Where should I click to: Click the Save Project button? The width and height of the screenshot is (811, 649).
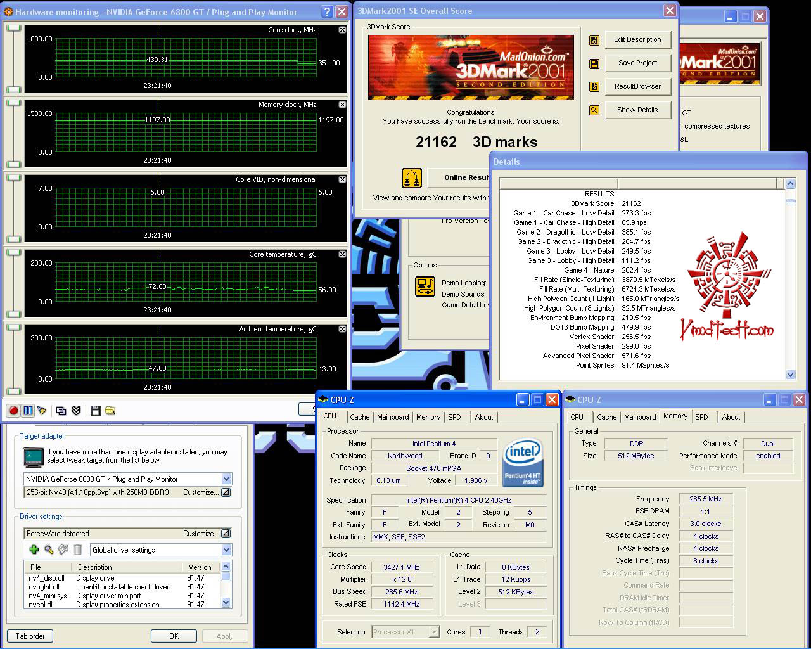(x=637, y=63)
